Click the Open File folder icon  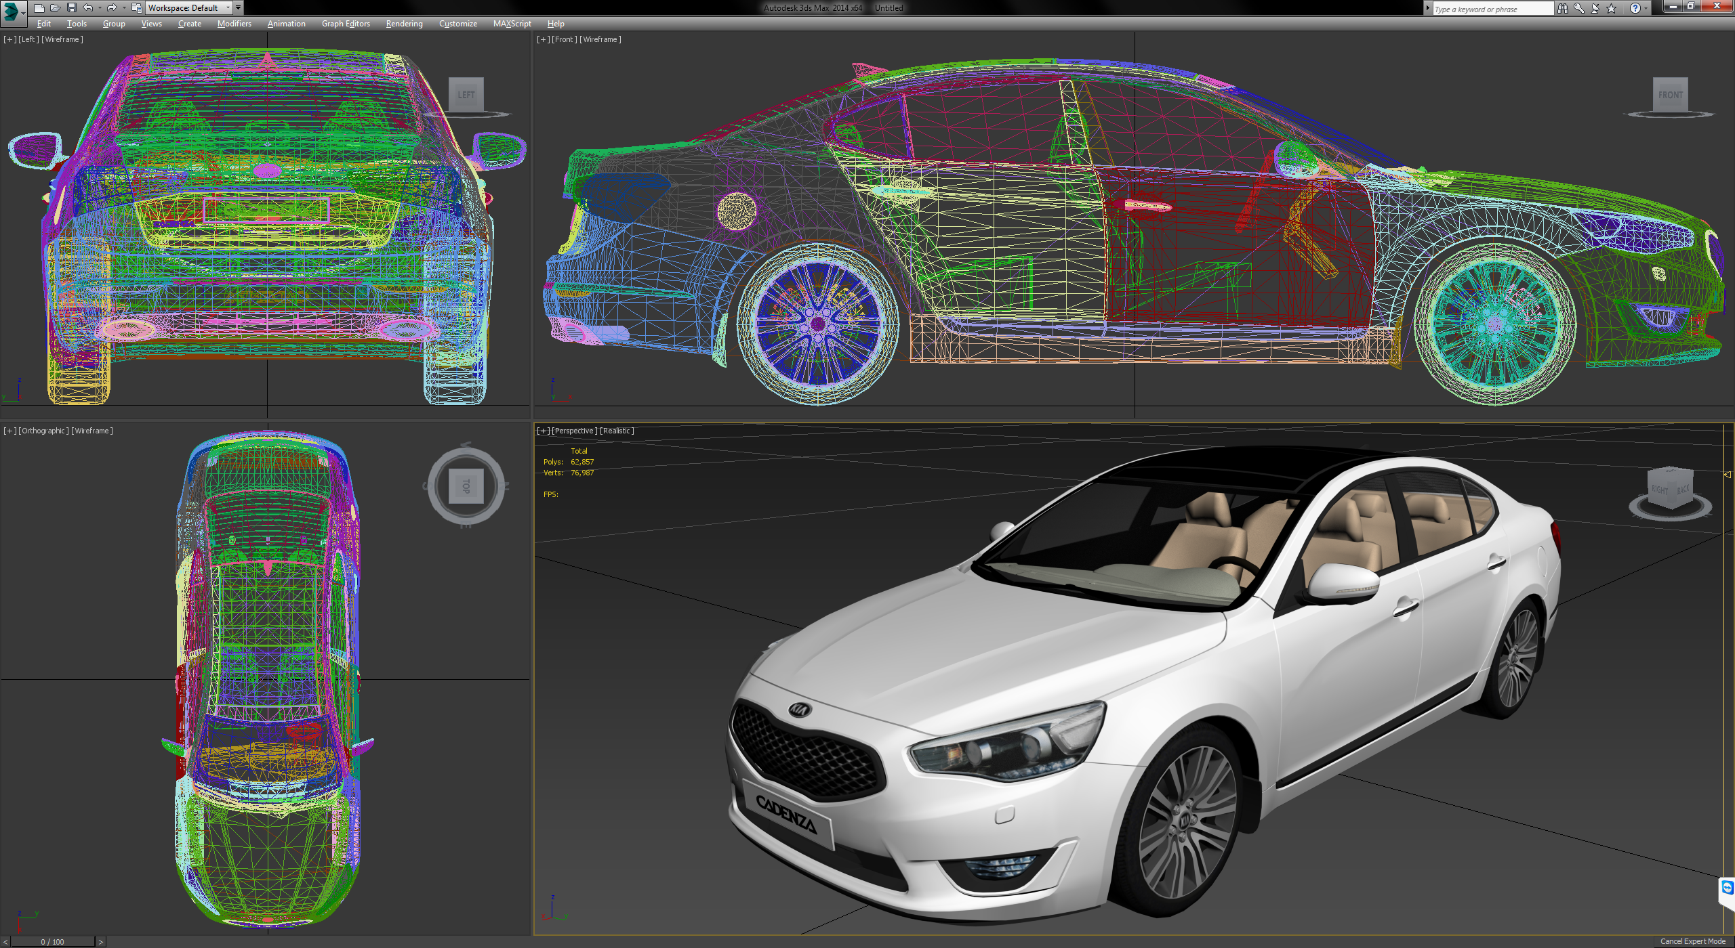[x=55, y=8]
